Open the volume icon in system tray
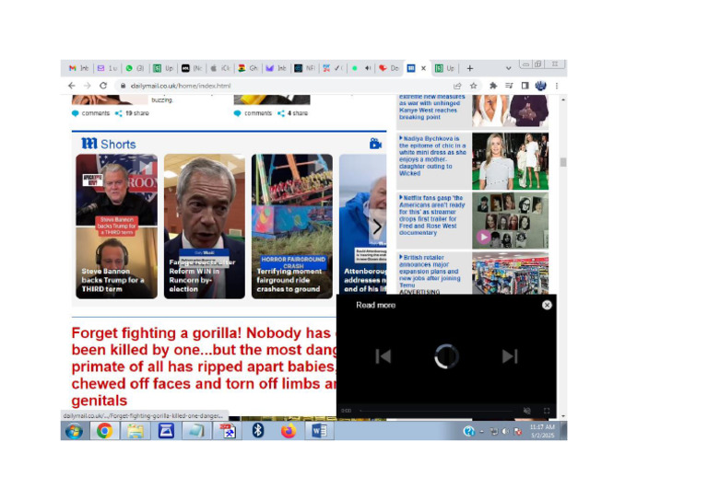The image size is (708, 500). (506, 432)
